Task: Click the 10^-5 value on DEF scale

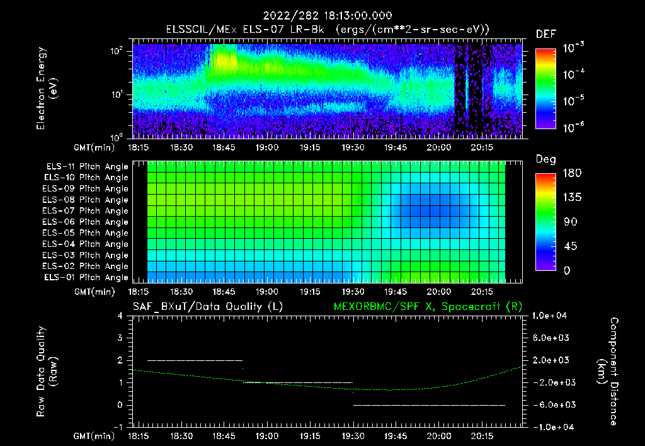Action: tap(574, 101)
